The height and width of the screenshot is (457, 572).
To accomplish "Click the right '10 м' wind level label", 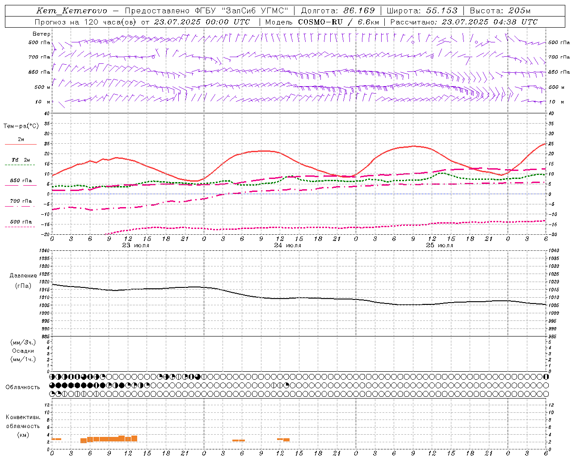I will pos(556,102).
